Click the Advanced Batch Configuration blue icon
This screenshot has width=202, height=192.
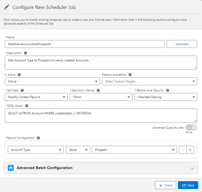(x=11, y=168)
